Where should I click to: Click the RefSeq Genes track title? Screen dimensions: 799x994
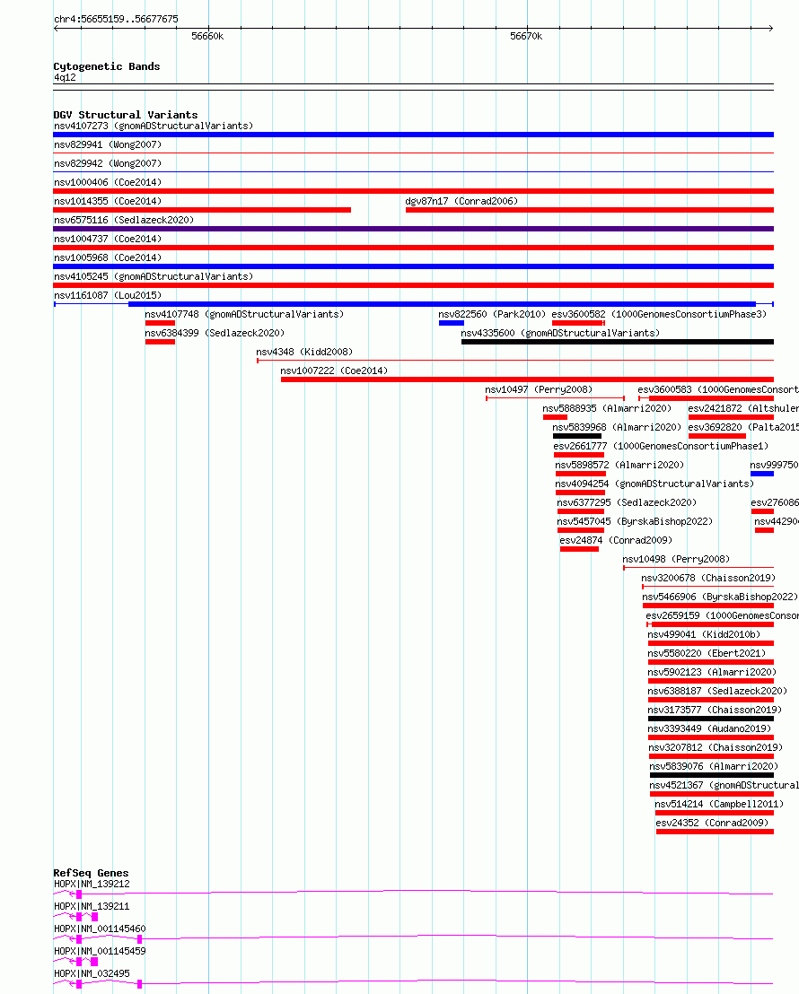tap(91, 873)
